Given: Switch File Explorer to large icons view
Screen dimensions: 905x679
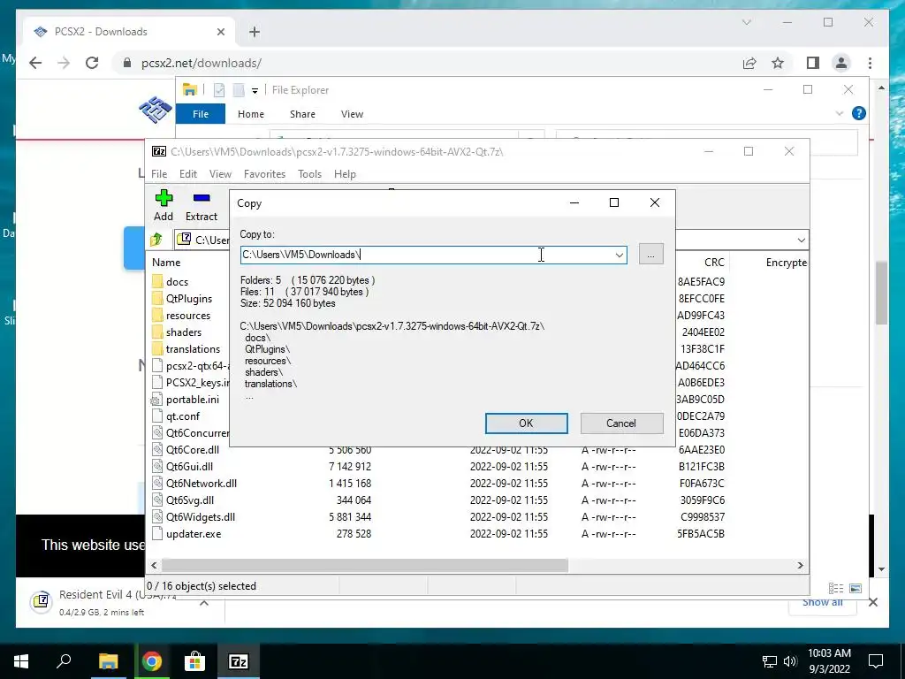Looking at the screenshot, I should (x=856, y=588).
